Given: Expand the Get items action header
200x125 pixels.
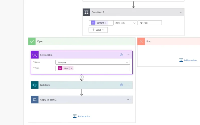Looking at the screenshot, I should pyautogui.click(x=82, y=85).
